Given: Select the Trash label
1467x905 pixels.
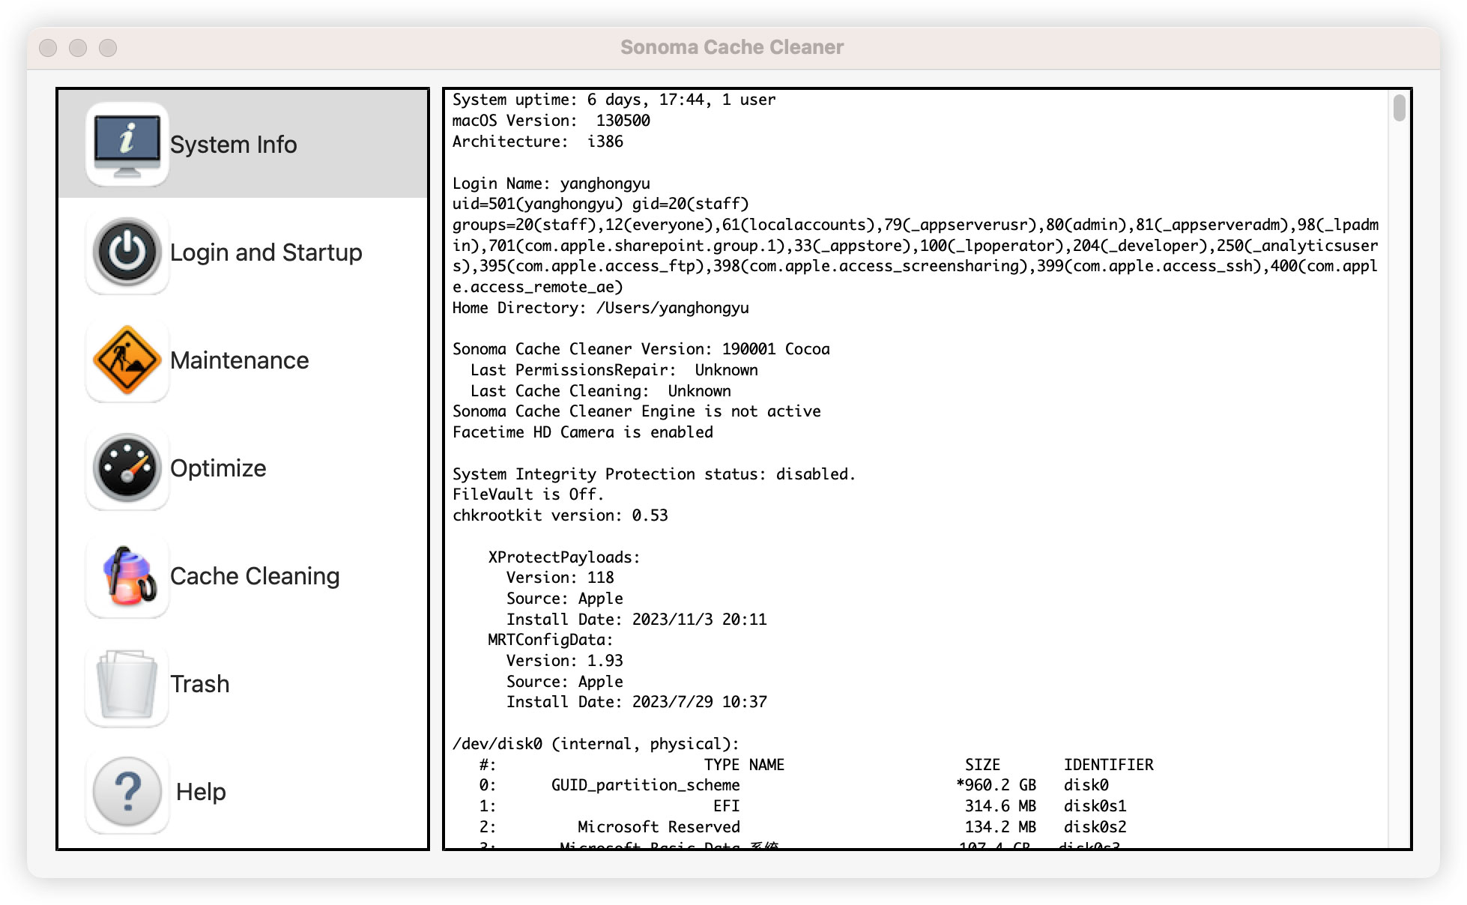Looking at the screenshot, I should [200, 684].
